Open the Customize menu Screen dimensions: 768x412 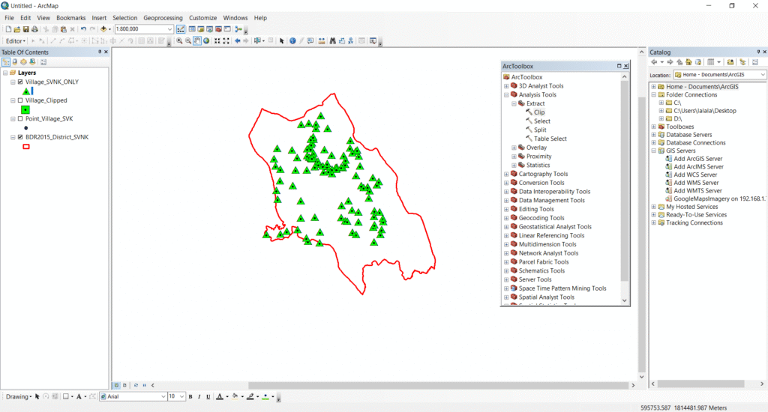(x=202, y=18)
